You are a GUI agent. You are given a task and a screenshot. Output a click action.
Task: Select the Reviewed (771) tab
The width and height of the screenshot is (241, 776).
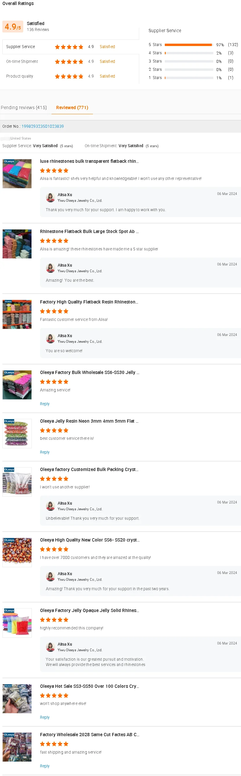pos(72,108)
